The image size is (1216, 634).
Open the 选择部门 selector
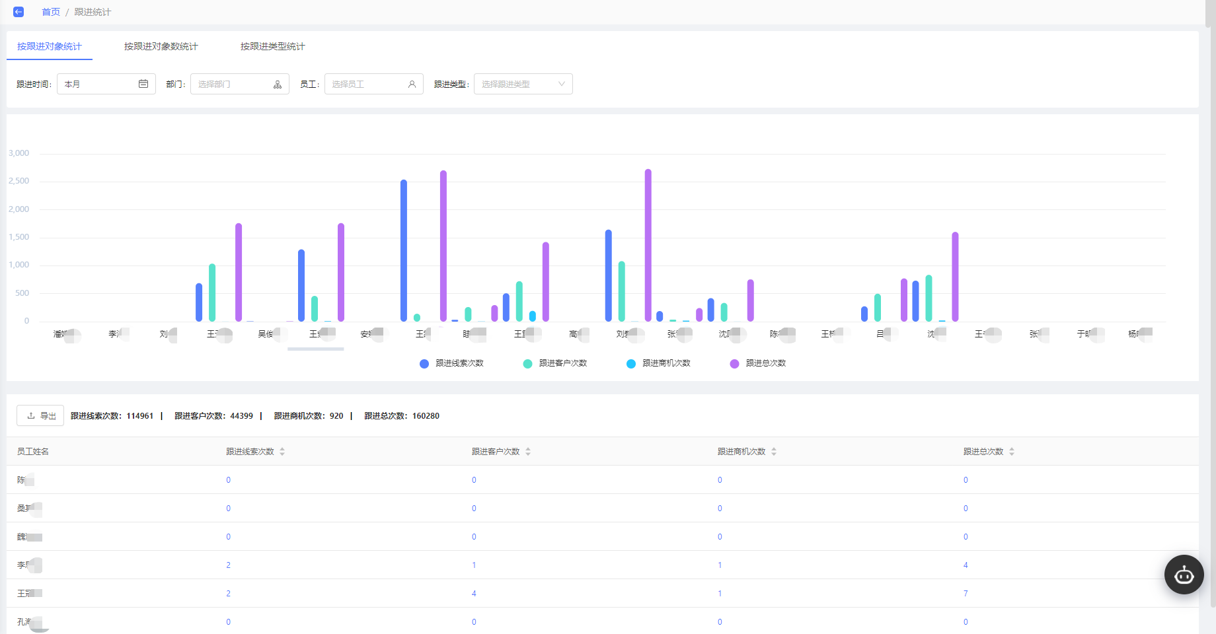pos(240,84)
